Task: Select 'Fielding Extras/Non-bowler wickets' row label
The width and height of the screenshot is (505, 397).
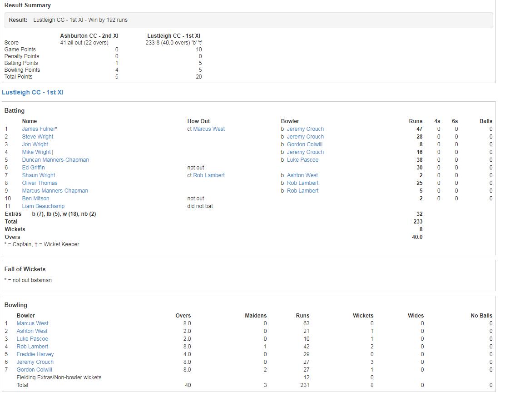Action: coord(59,377)
